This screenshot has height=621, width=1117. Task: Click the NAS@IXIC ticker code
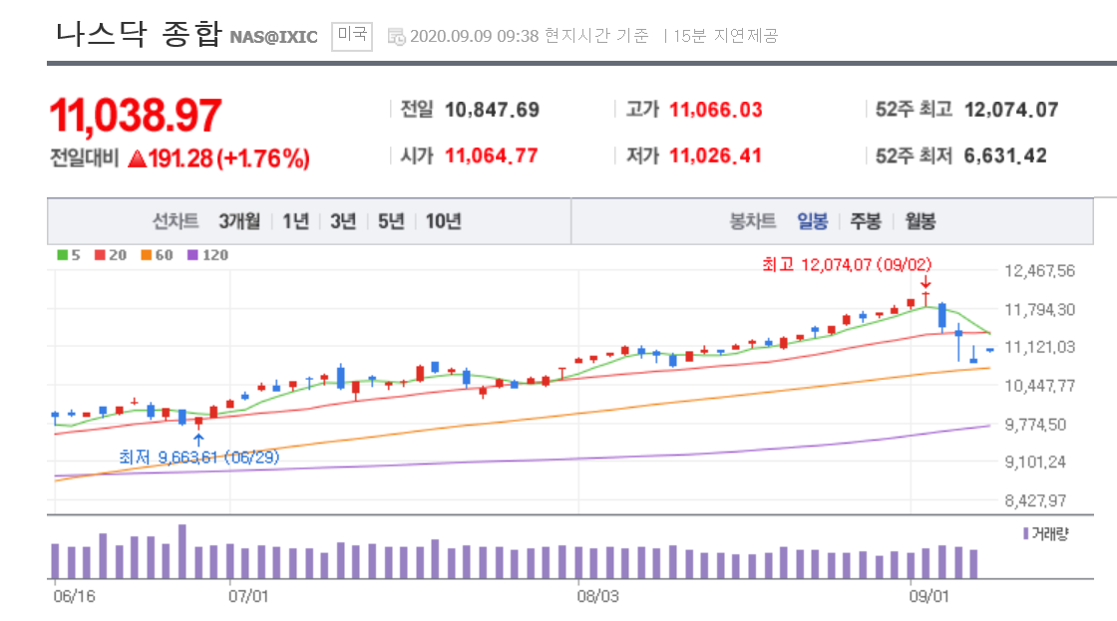[273, 37]
